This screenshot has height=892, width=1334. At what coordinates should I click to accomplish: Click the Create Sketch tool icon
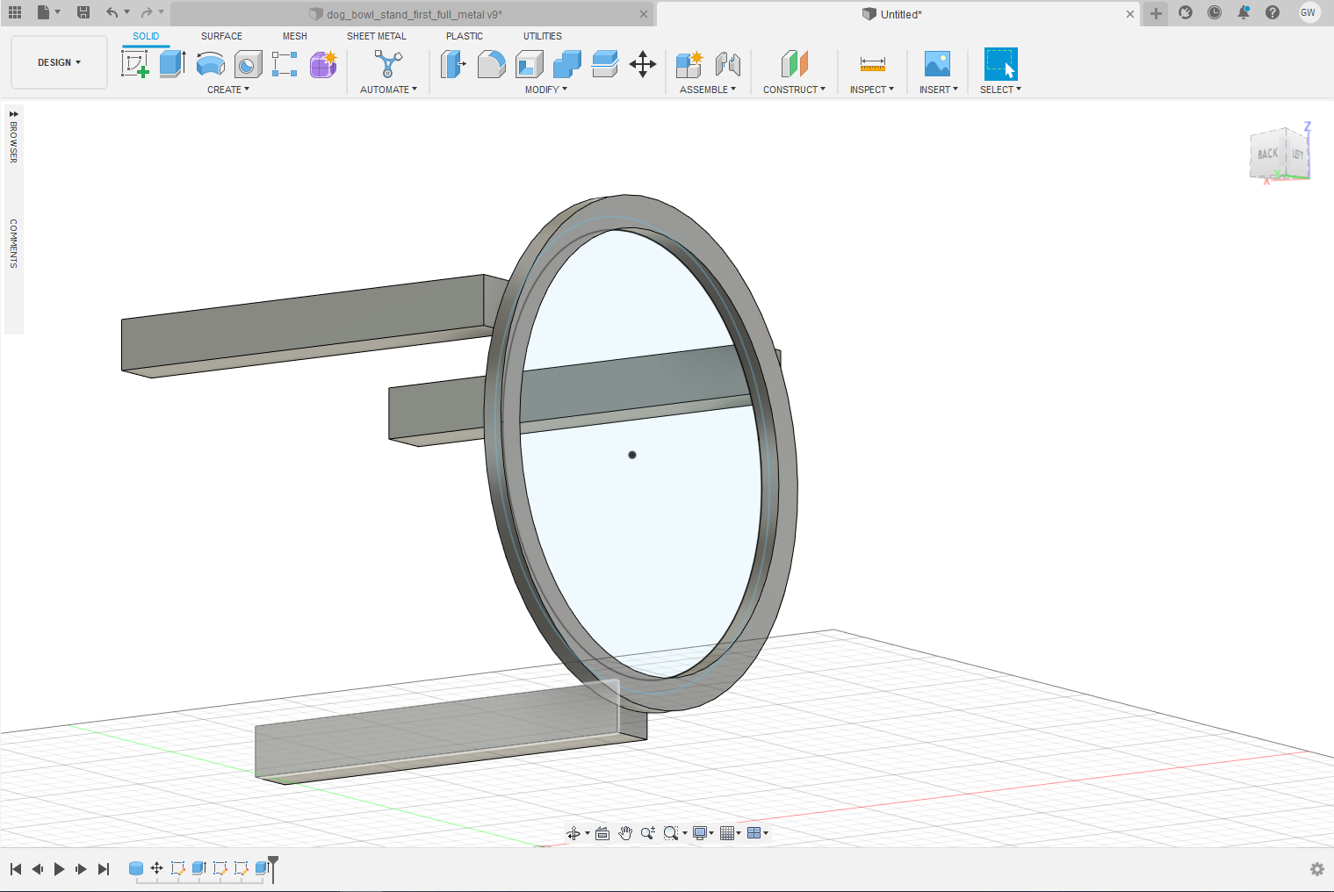click(134, 64)
